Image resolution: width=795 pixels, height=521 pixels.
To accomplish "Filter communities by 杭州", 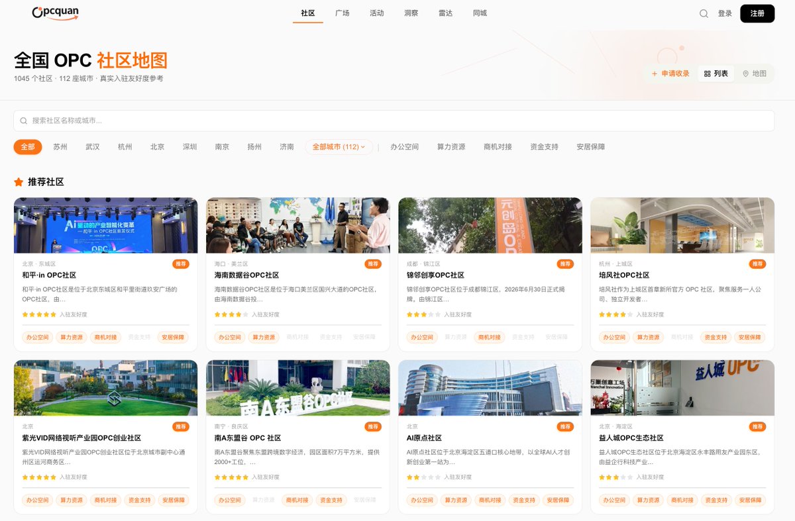I will tap(125, 147).
